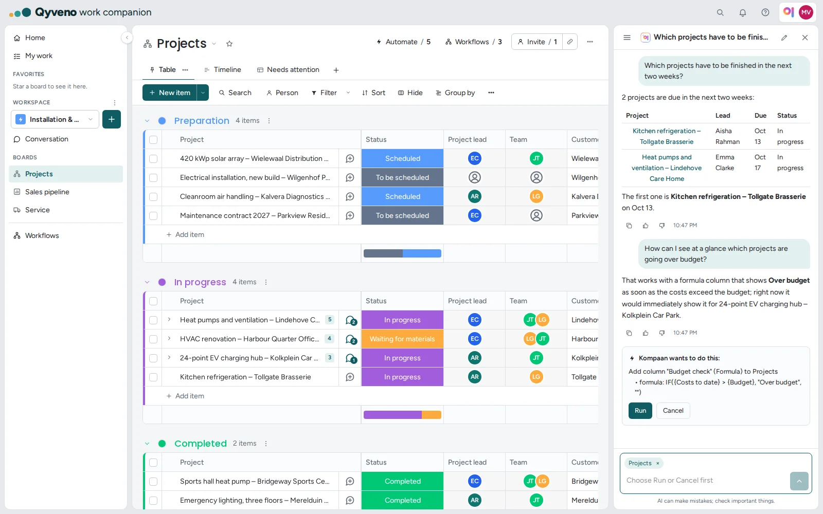Open conversation for 420 kWp solar array row

point(350,158)
